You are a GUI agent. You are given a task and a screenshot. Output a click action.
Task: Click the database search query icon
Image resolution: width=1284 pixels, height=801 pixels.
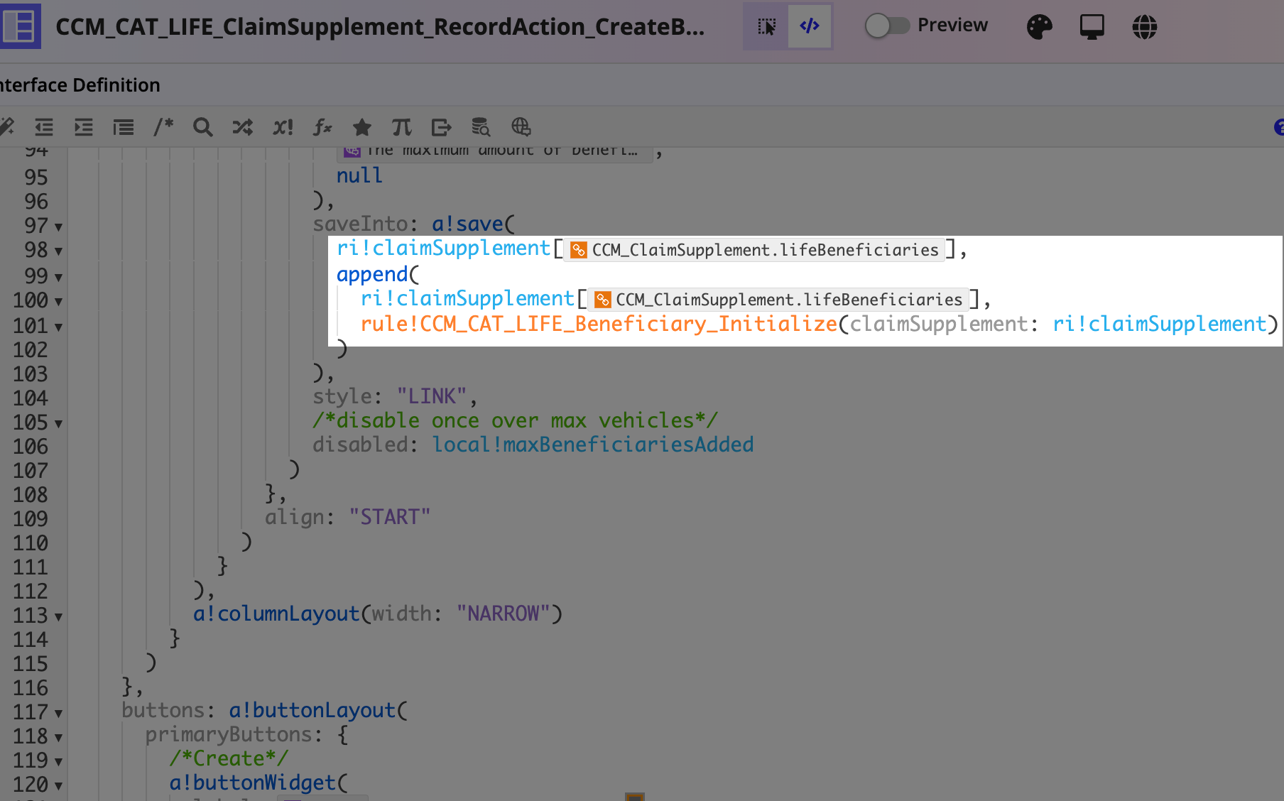[x=481, y=127]
